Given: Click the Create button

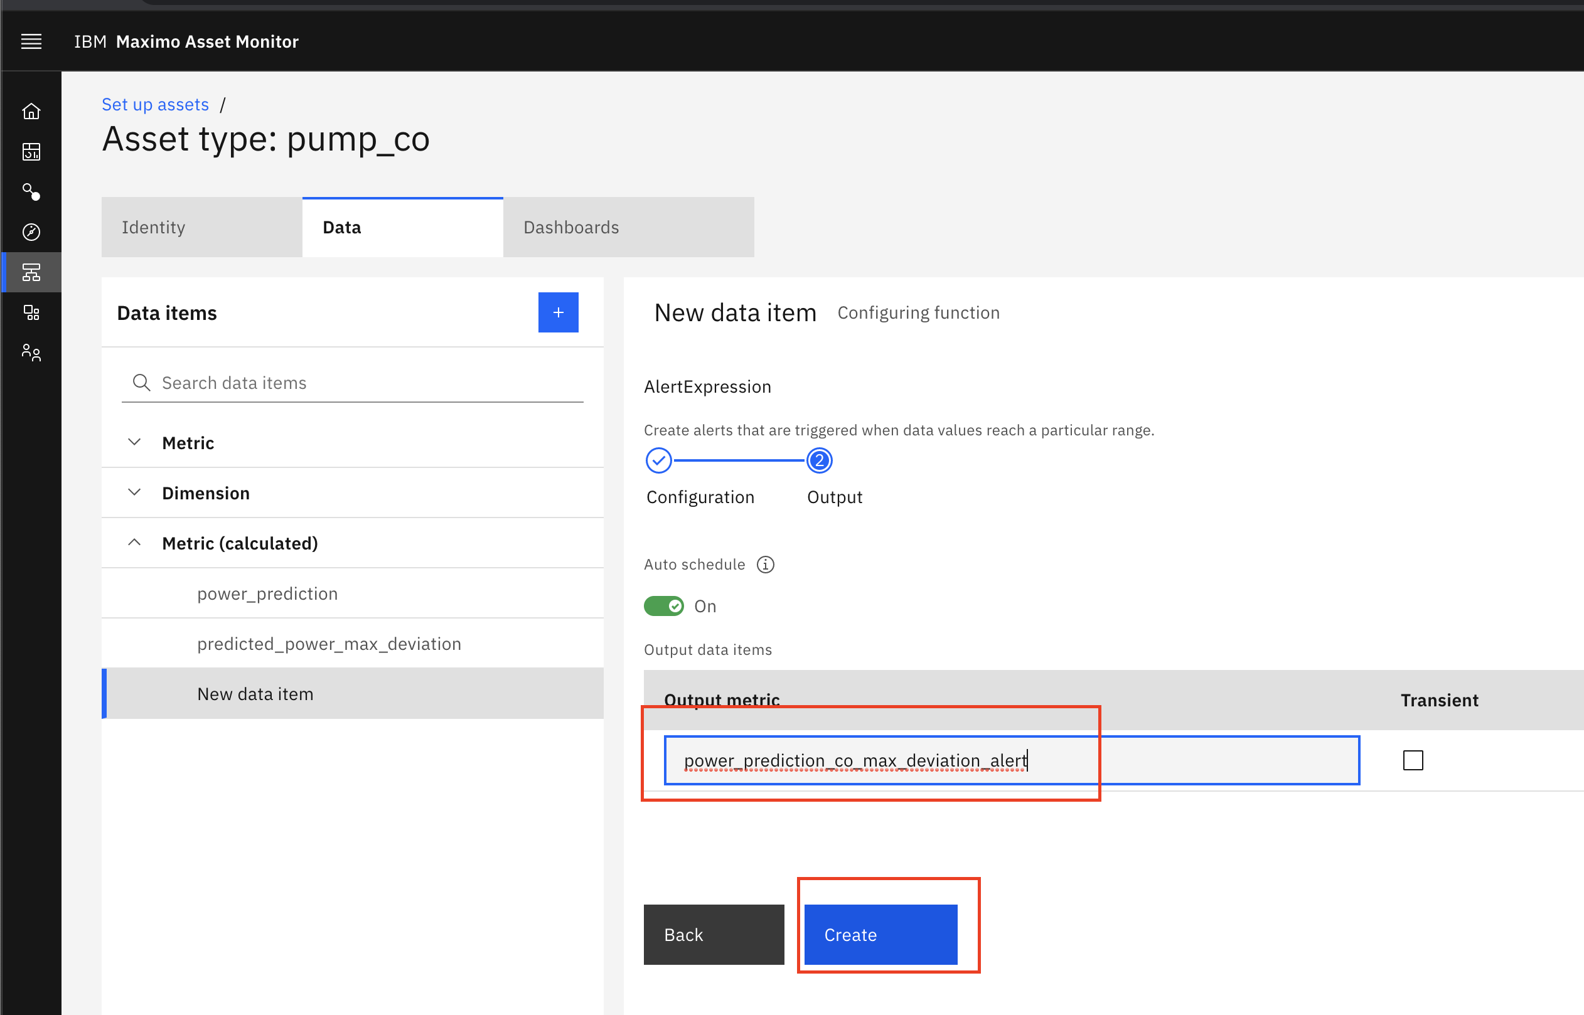Looking at the screenshot, I should pyautogui.click(x=880, y=935).
